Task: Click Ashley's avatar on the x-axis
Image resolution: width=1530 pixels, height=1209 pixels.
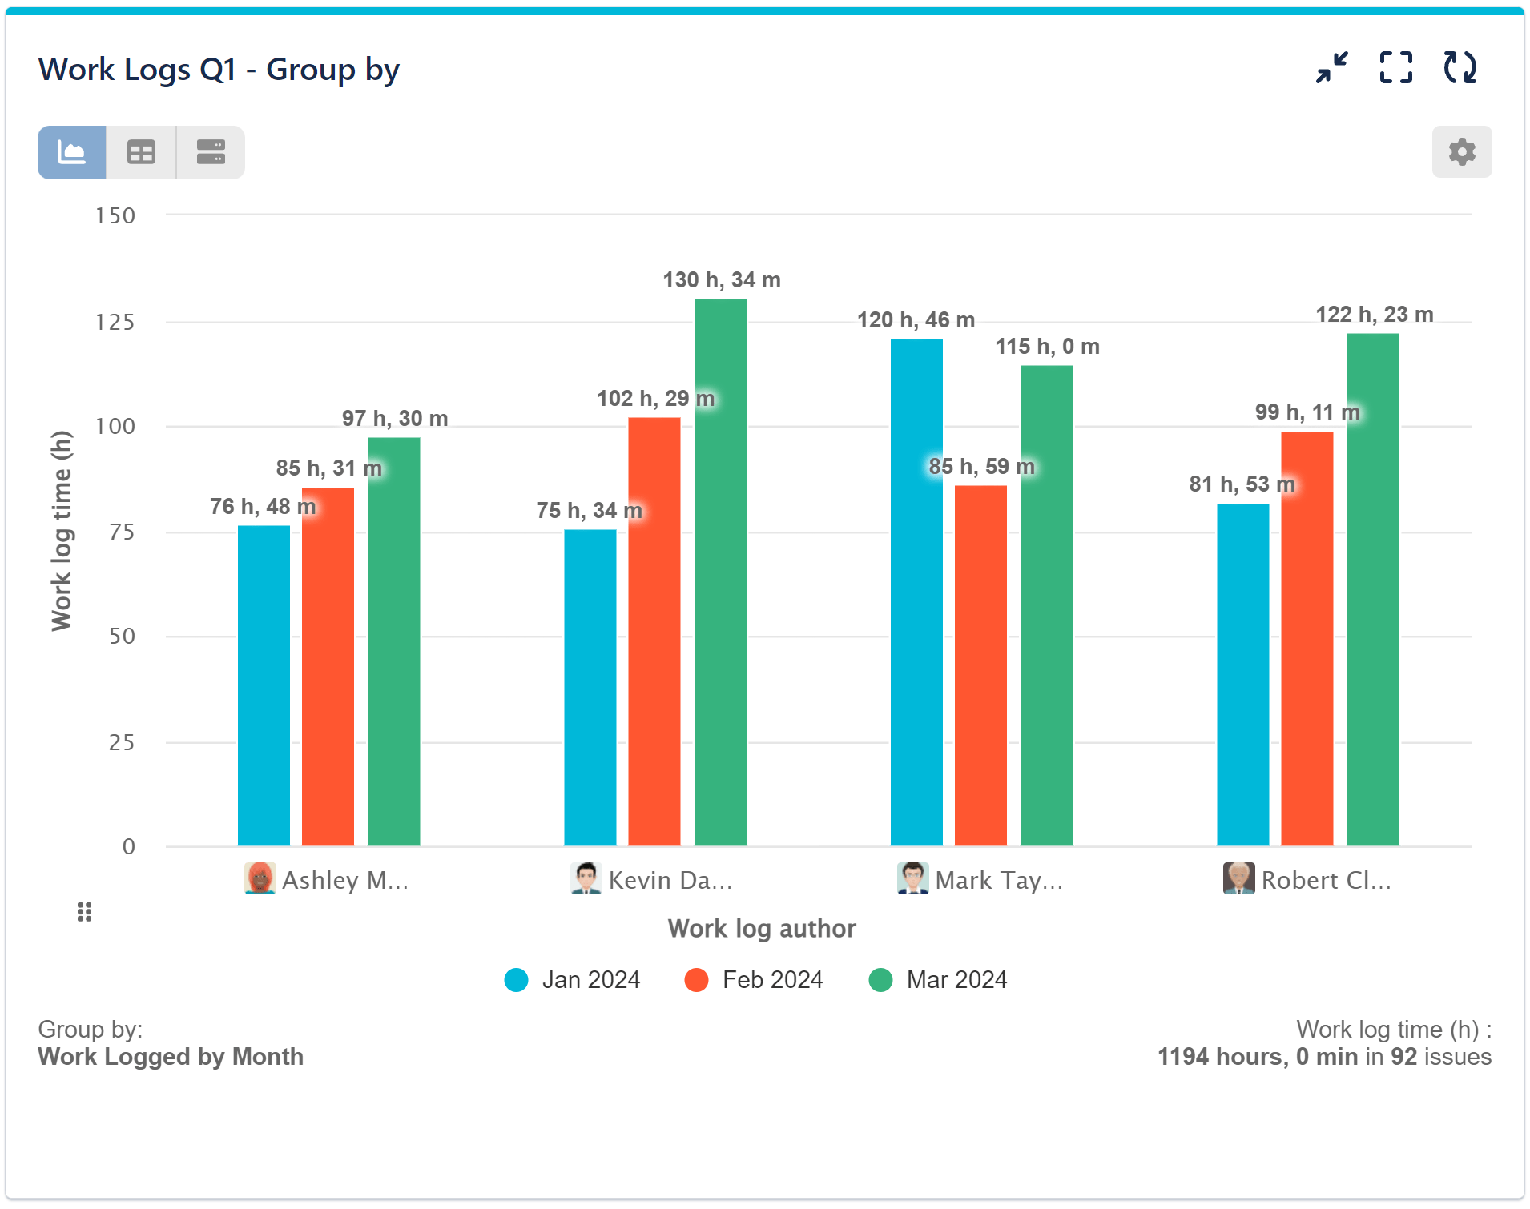Action: (260, 878)
